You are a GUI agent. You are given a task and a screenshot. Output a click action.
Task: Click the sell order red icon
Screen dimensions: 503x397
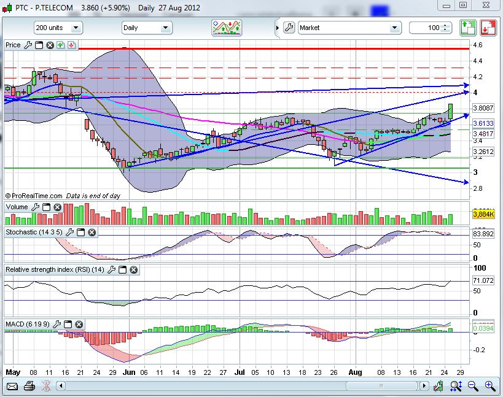[x=488, y=28]
